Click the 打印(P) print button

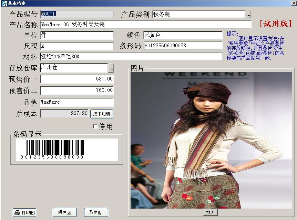[x=24, y=212]
